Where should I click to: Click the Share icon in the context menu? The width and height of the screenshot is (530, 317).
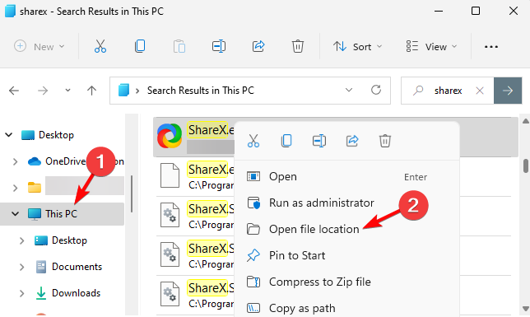tap(352, 141)
